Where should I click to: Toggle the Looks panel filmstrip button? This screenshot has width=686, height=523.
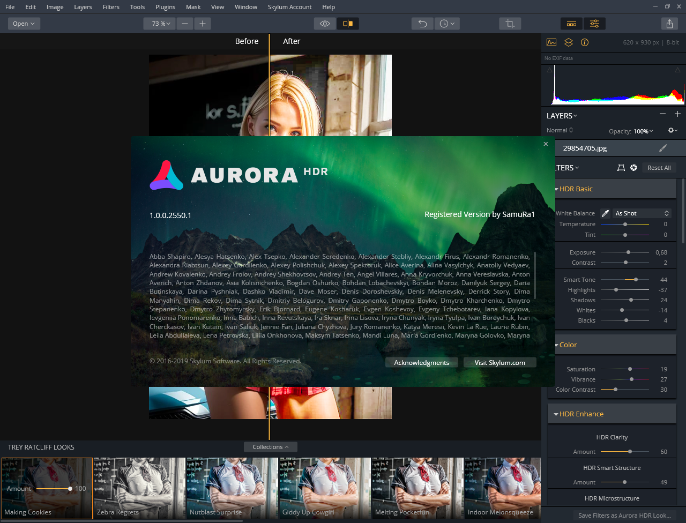click(x=572, y=24)
